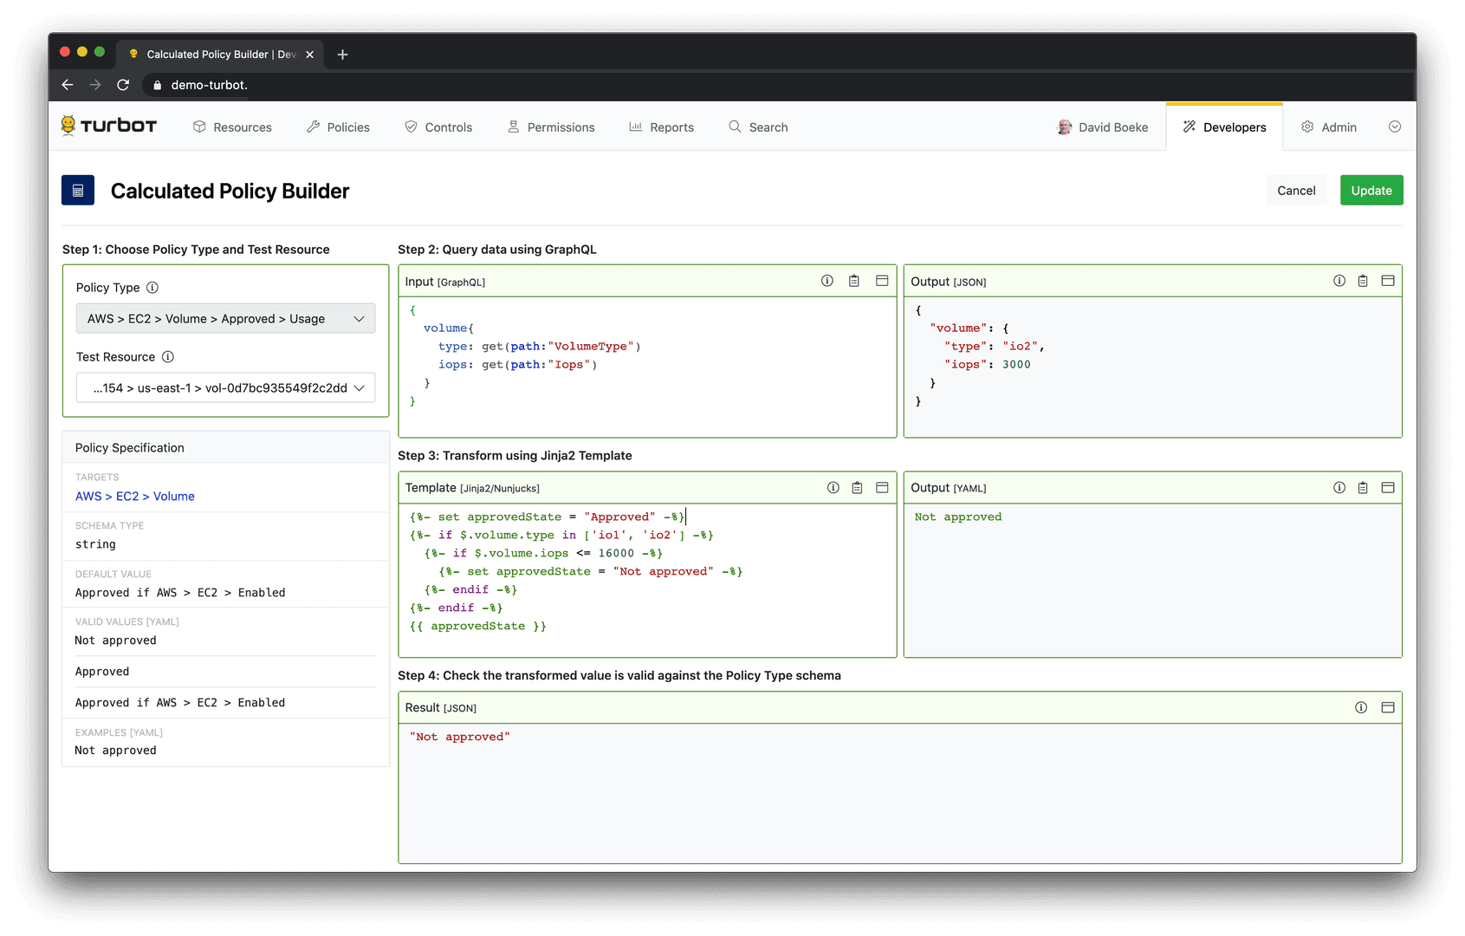The width and height of the screenshot is (1465, 936).
Task: Show info for Jinja2 Template panel
Action: click(833, 488)
